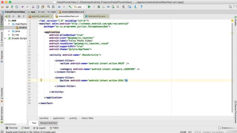The height and width of the screenshot is (133, 237).
Task: Expand the Gradle Scripts node arrow
Action: [x=6, y=38]
